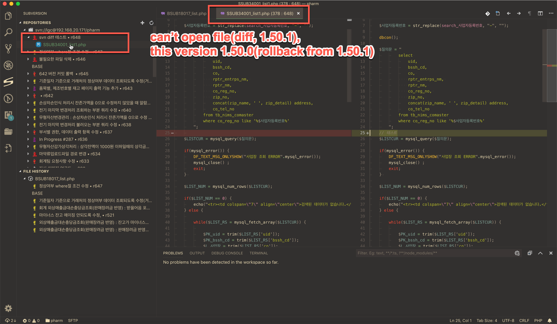The image size is (557, 324).
Task: Switch to the PROBLEMS panel tab
Action: click(173, 253)
